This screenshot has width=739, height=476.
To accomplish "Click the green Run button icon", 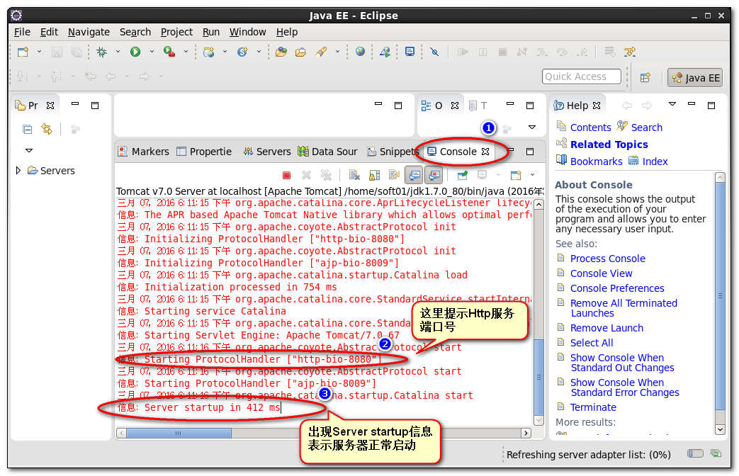I will (135, 52).
